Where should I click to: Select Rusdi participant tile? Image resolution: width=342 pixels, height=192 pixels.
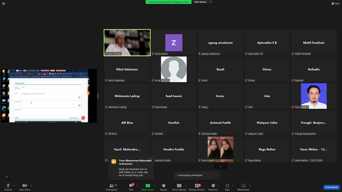(x=220, y=69)
